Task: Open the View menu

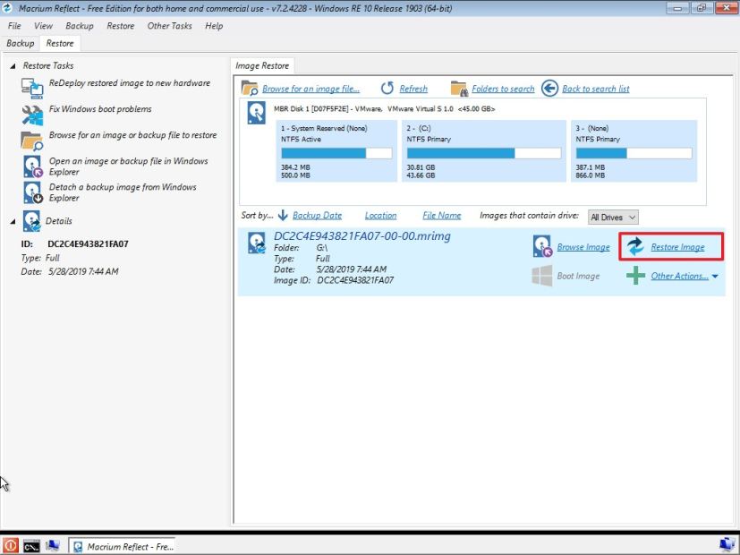Action: pos(42,26)
